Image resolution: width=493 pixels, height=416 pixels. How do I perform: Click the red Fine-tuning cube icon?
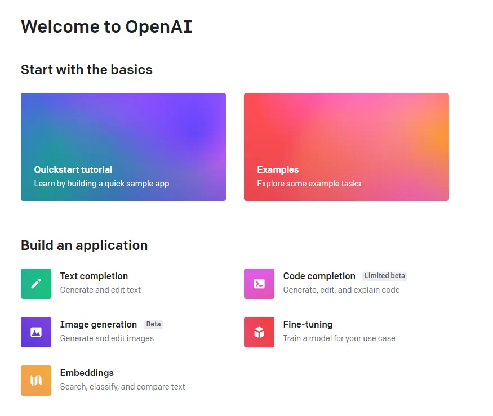tap(259, 332)
